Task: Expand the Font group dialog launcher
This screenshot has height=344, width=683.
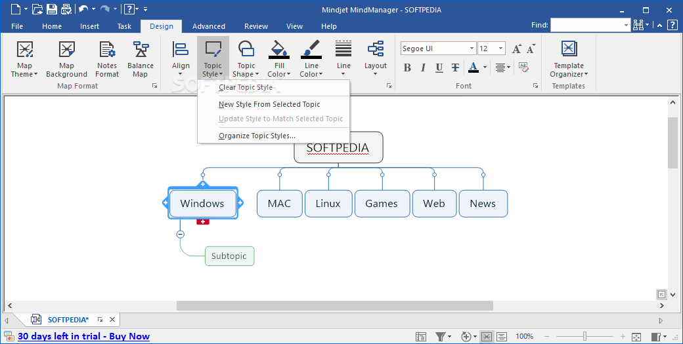Action: 535,86
